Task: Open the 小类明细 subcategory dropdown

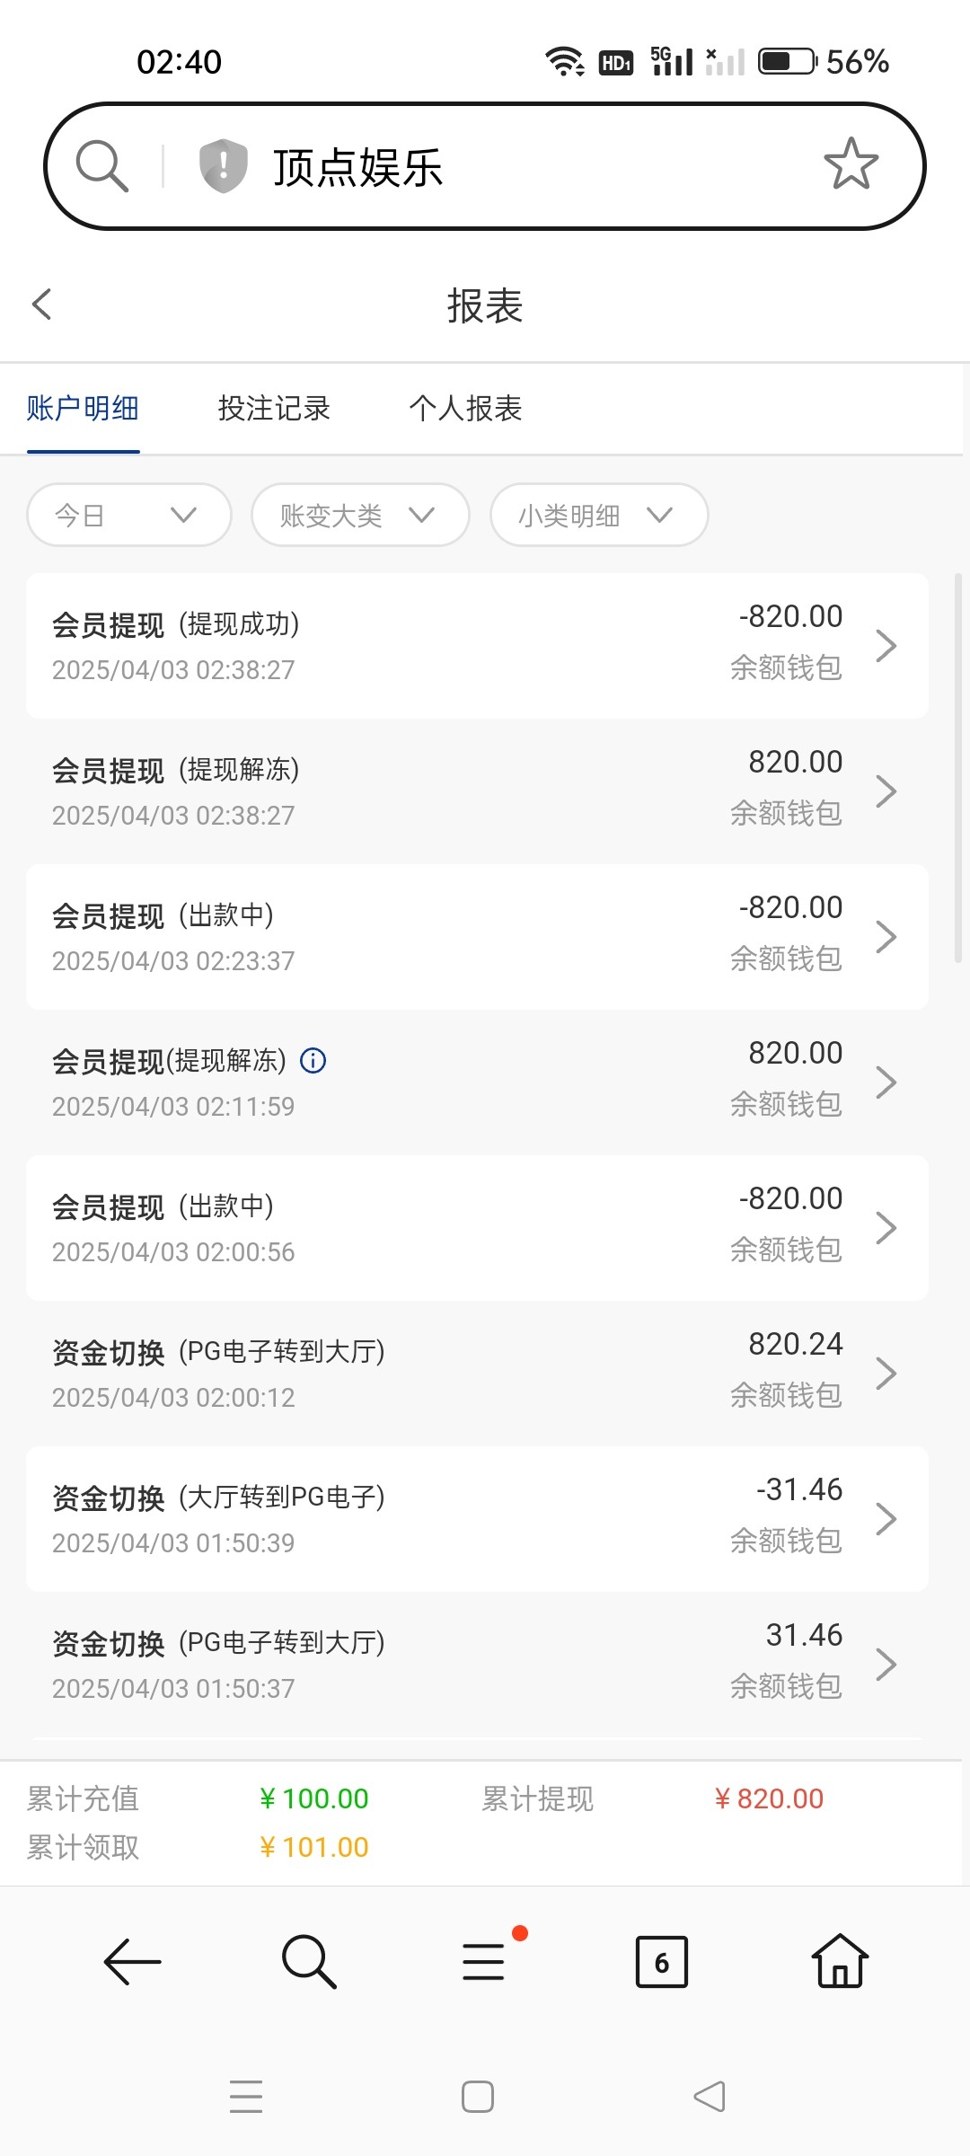Action: click(598, 515)
